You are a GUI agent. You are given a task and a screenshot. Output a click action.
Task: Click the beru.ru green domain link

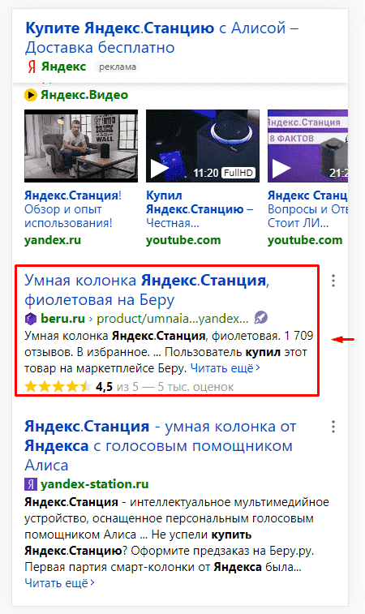(62, 319)
